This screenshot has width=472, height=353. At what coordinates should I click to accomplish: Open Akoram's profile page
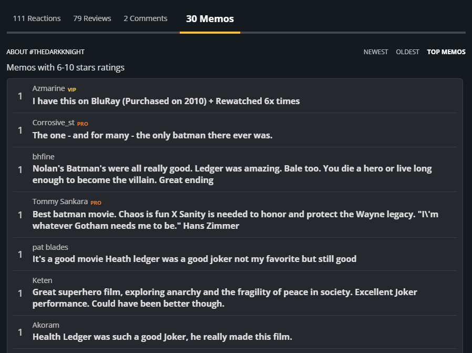click(46, 325)
